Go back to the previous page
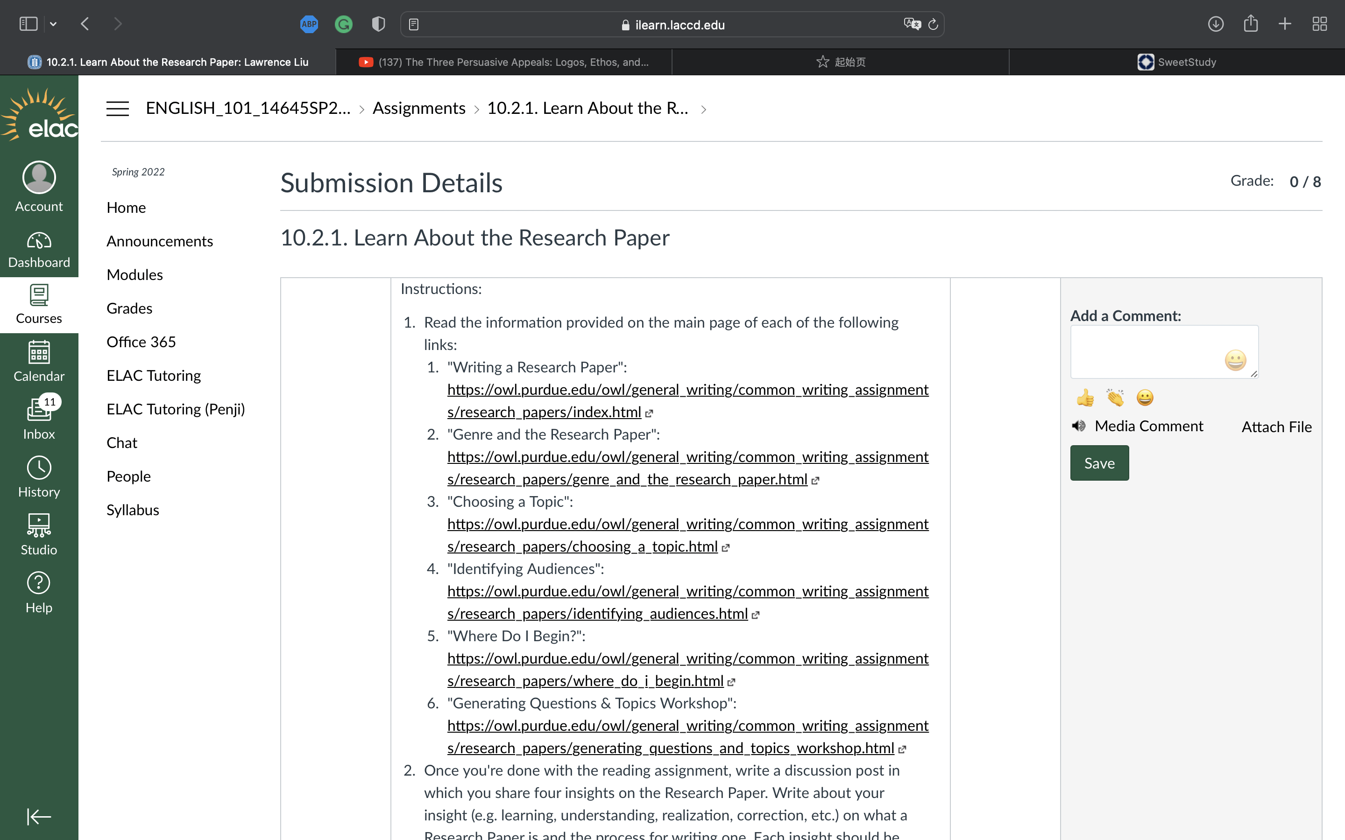The width and height of the screenshot is (1345, 840). tap(85, 24)
